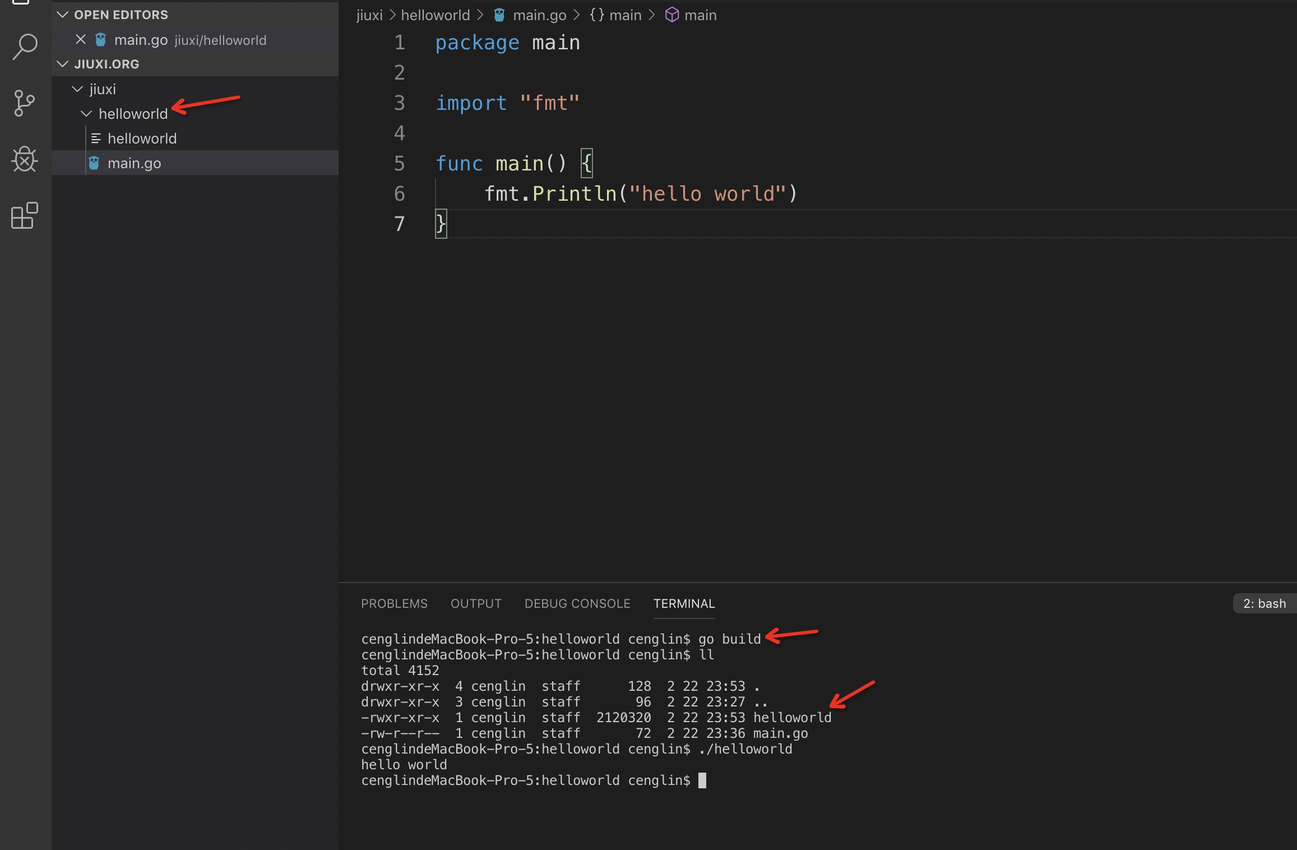Click the "fmt" import string

pyautogui.click(x=549, y=103)
